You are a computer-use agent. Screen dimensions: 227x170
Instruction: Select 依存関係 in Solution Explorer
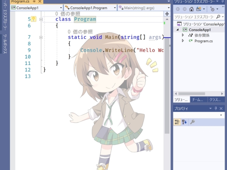[202, 35]
